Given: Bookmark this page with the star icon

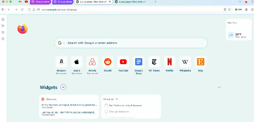Looking at the screenshot, I should (229, 10).
